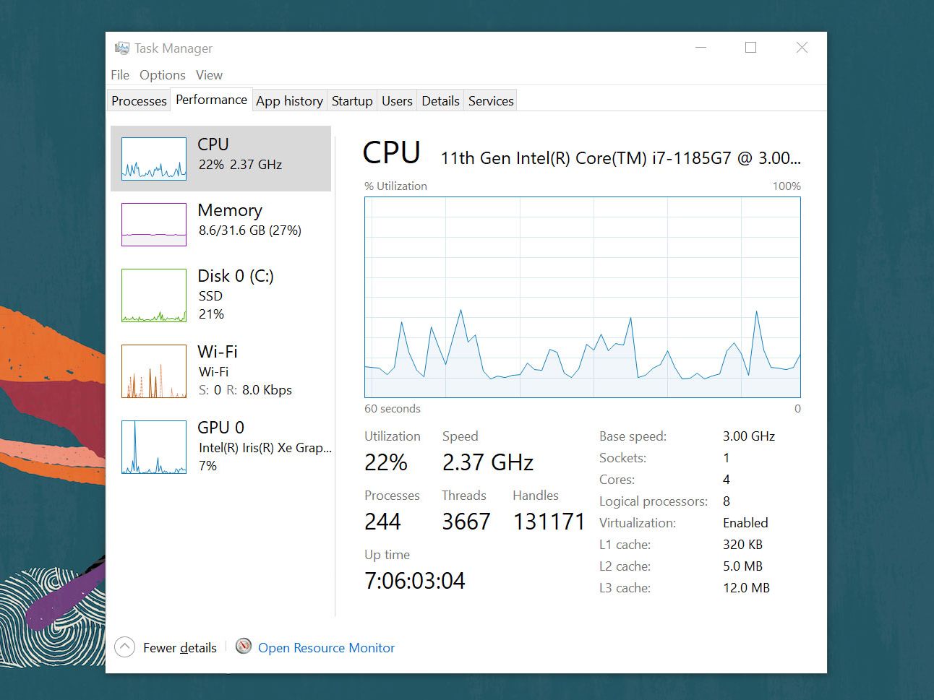
Task: Open the Memory usage graph thumbnail
Action: pos(154,225)
